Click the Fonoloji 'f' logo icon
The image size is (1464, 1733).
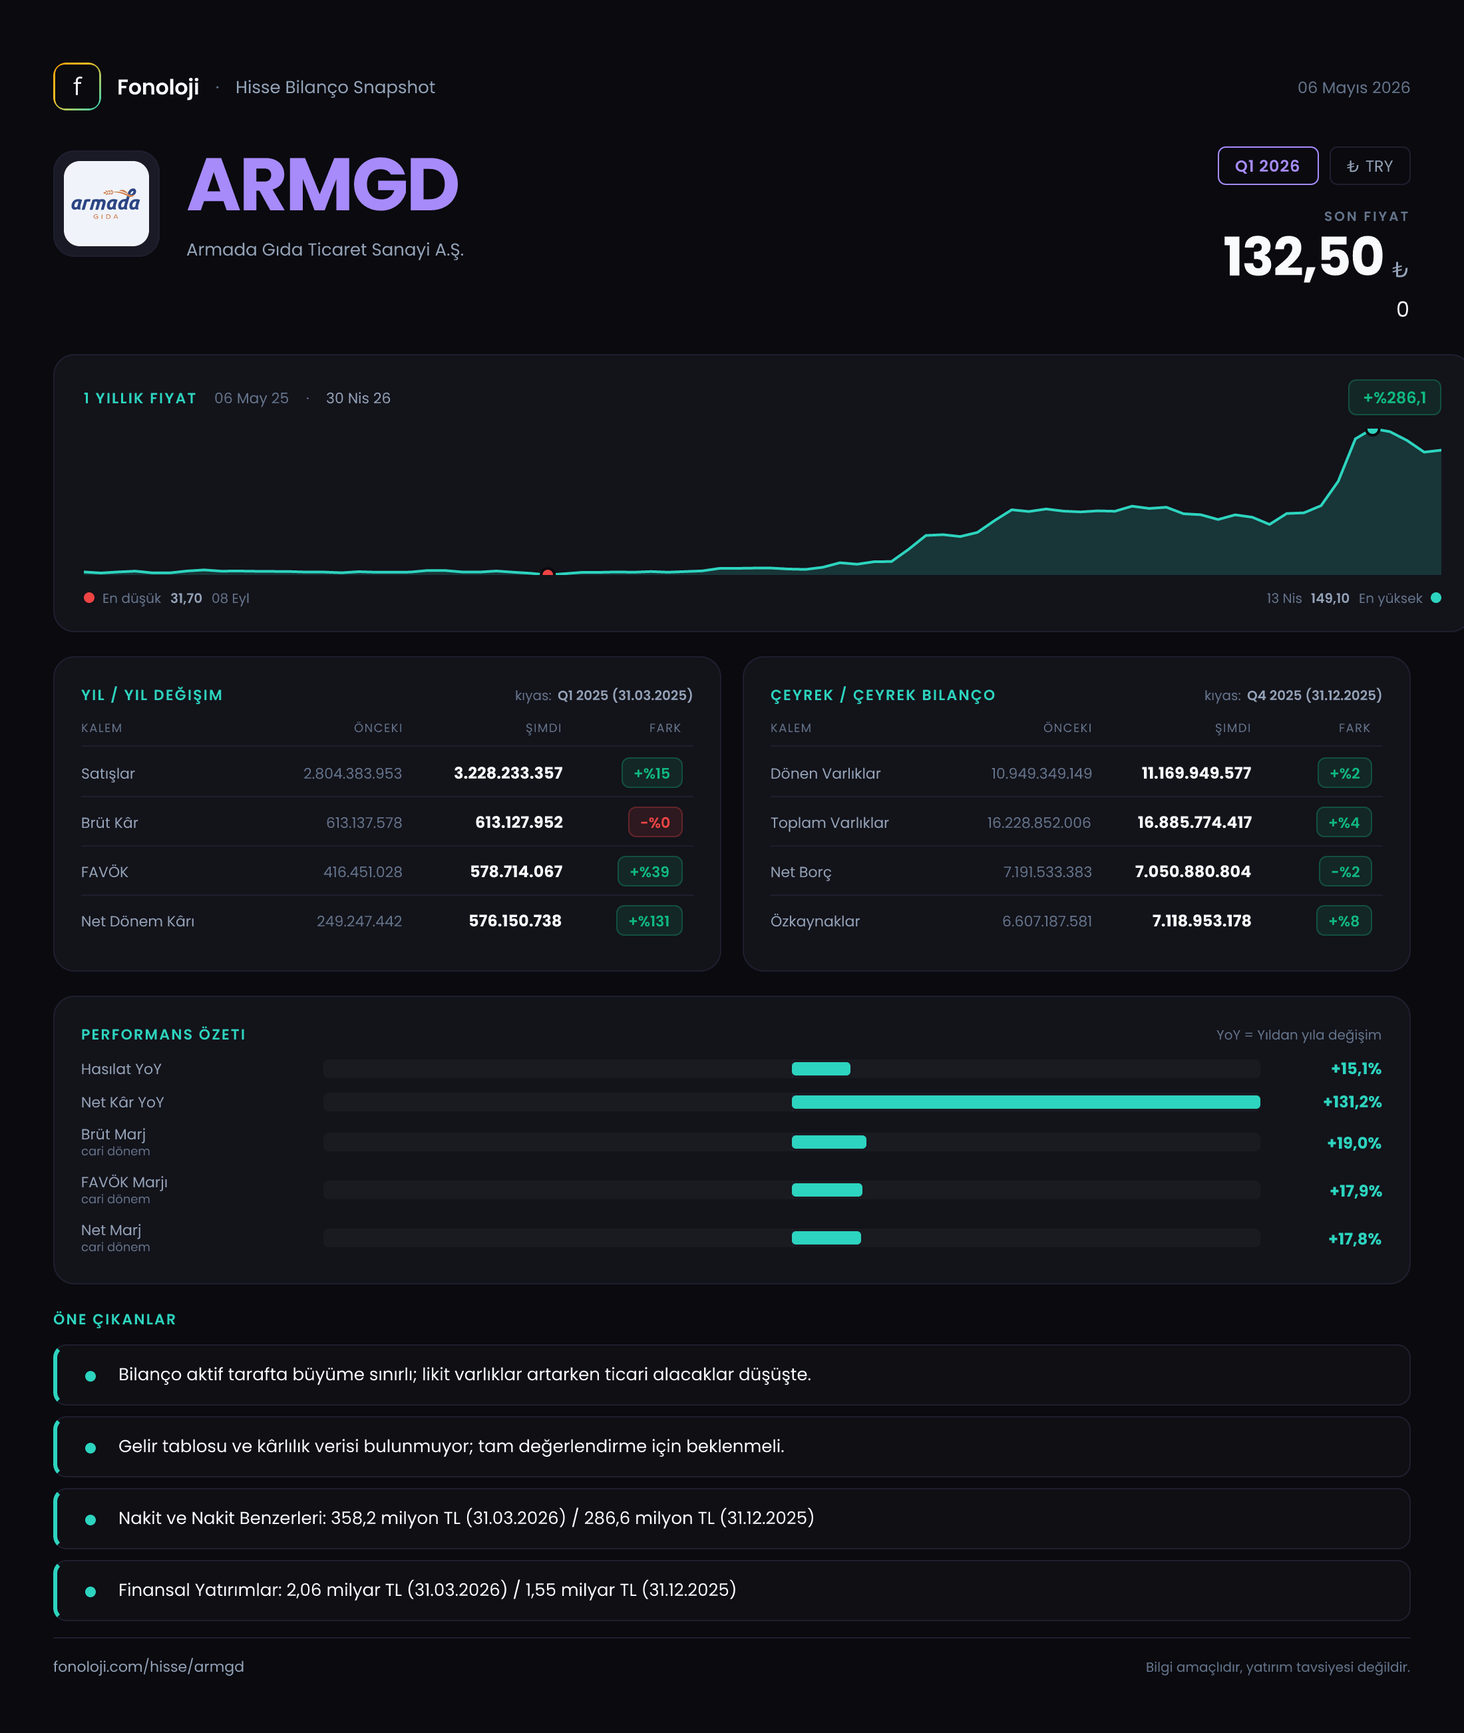[77, 87]
